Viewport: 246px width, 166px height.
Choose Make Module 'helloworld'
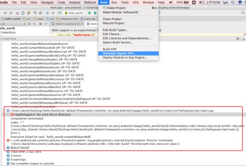tap(128, 12)
